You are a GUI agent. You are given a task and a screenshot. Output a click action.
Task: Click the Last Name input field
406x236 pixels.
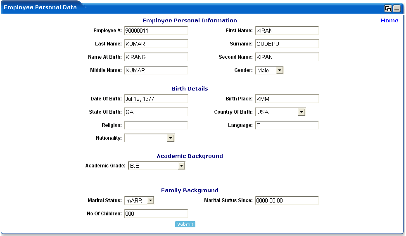(156, 44)
